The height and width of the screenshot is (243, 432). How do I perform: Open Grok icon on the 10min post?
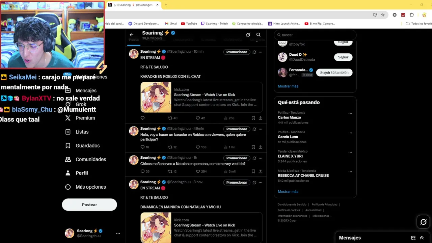click(x=254, y=52)
